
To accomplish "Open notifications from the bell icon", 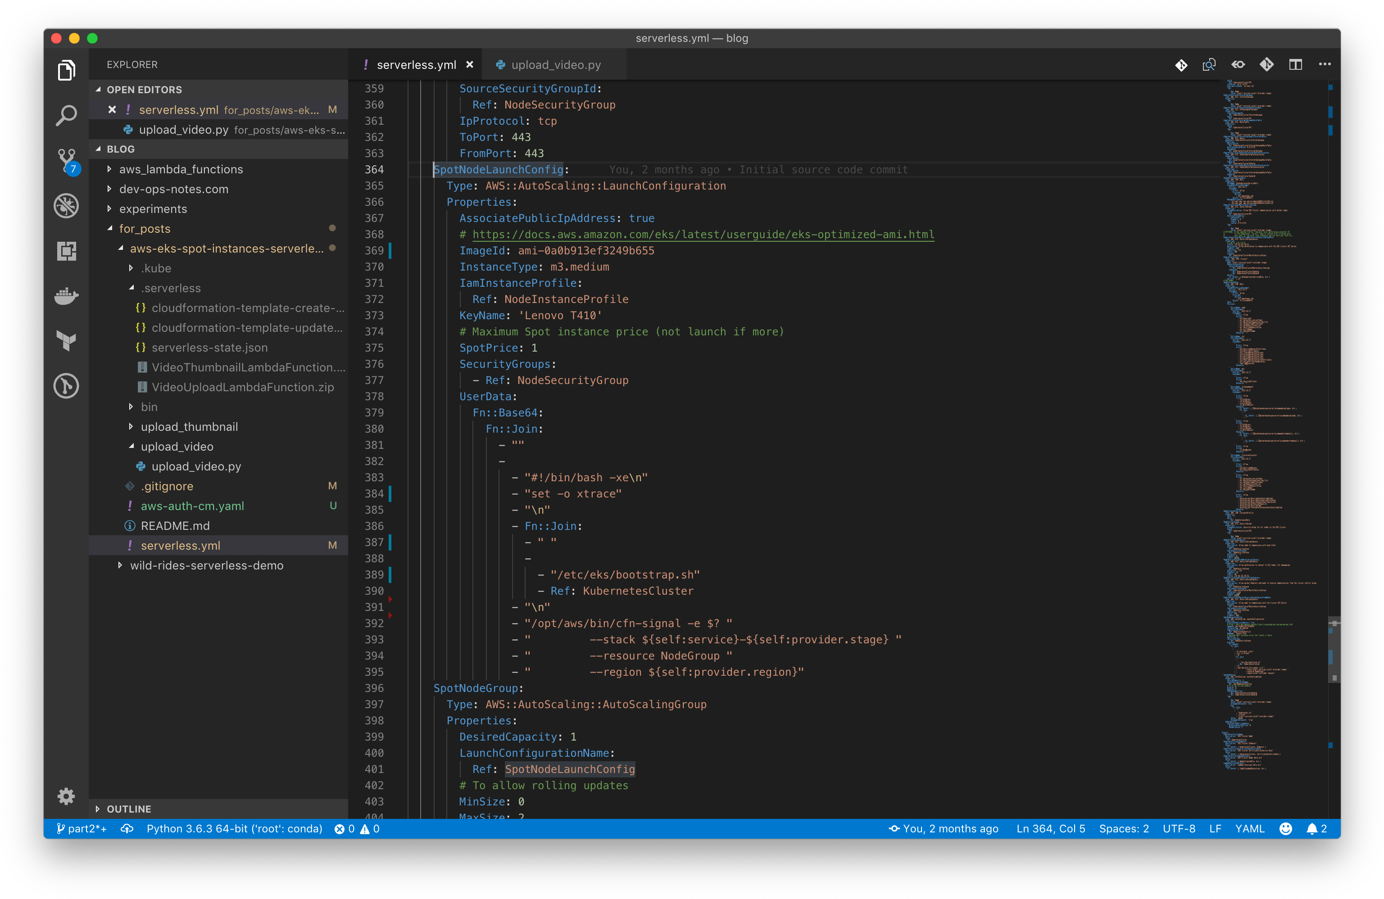I will (x=1312, y=829).
